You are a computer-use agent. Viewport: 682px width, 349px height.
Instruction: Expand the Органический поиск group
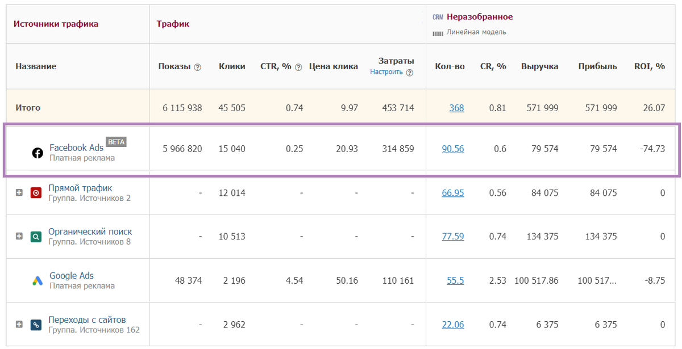[19, 236]
